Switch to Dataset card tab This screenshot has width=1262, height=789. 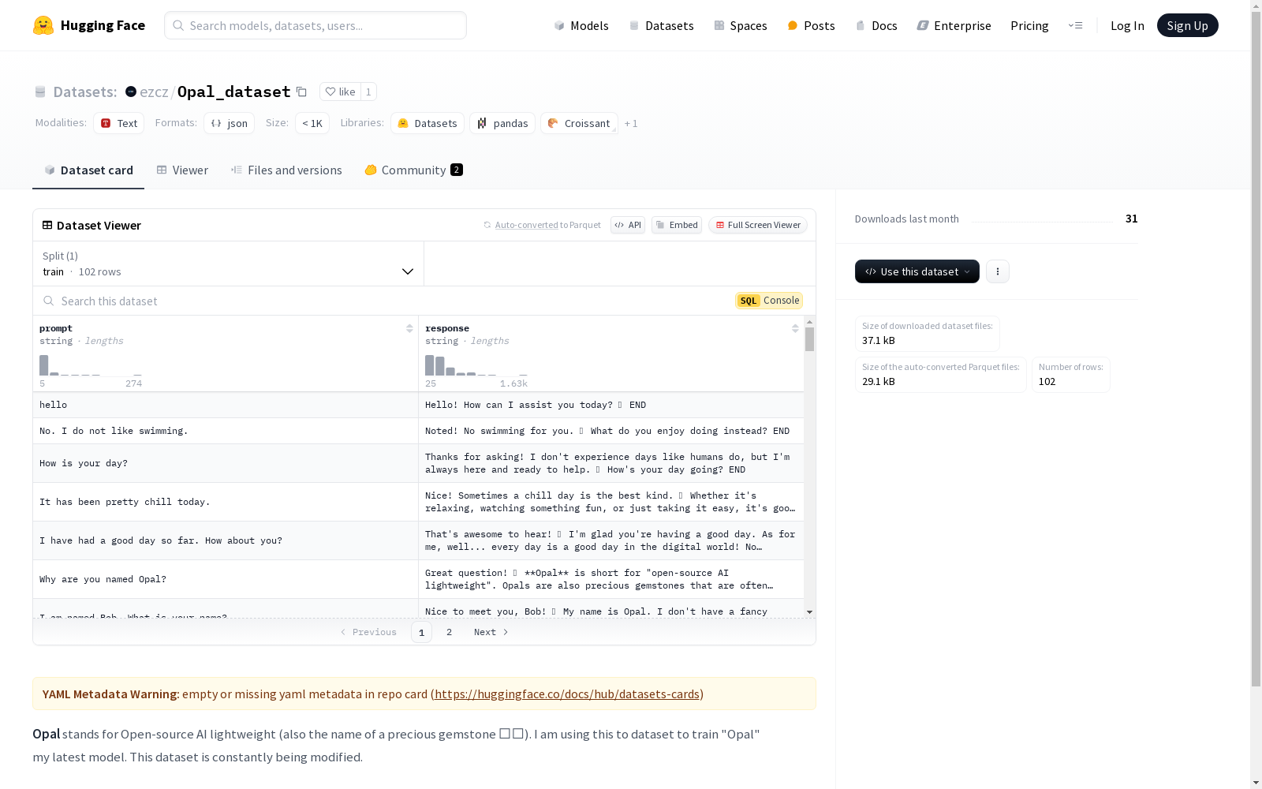pyautogui.click(x=88, y=170)
